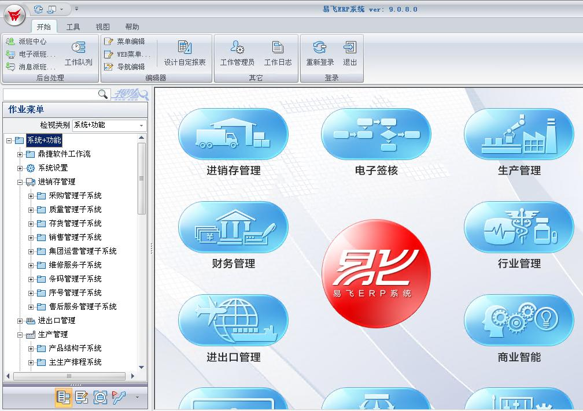Expand the 采购管理子系统 tree node
This screenshot has width=583, height=411.
coord(31,196)
